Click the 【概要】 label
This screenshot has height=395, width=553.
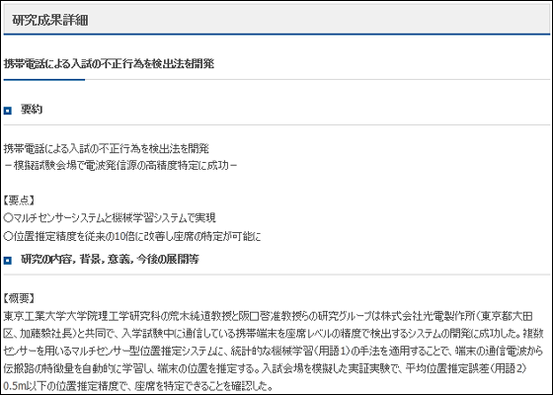(19, 298)
